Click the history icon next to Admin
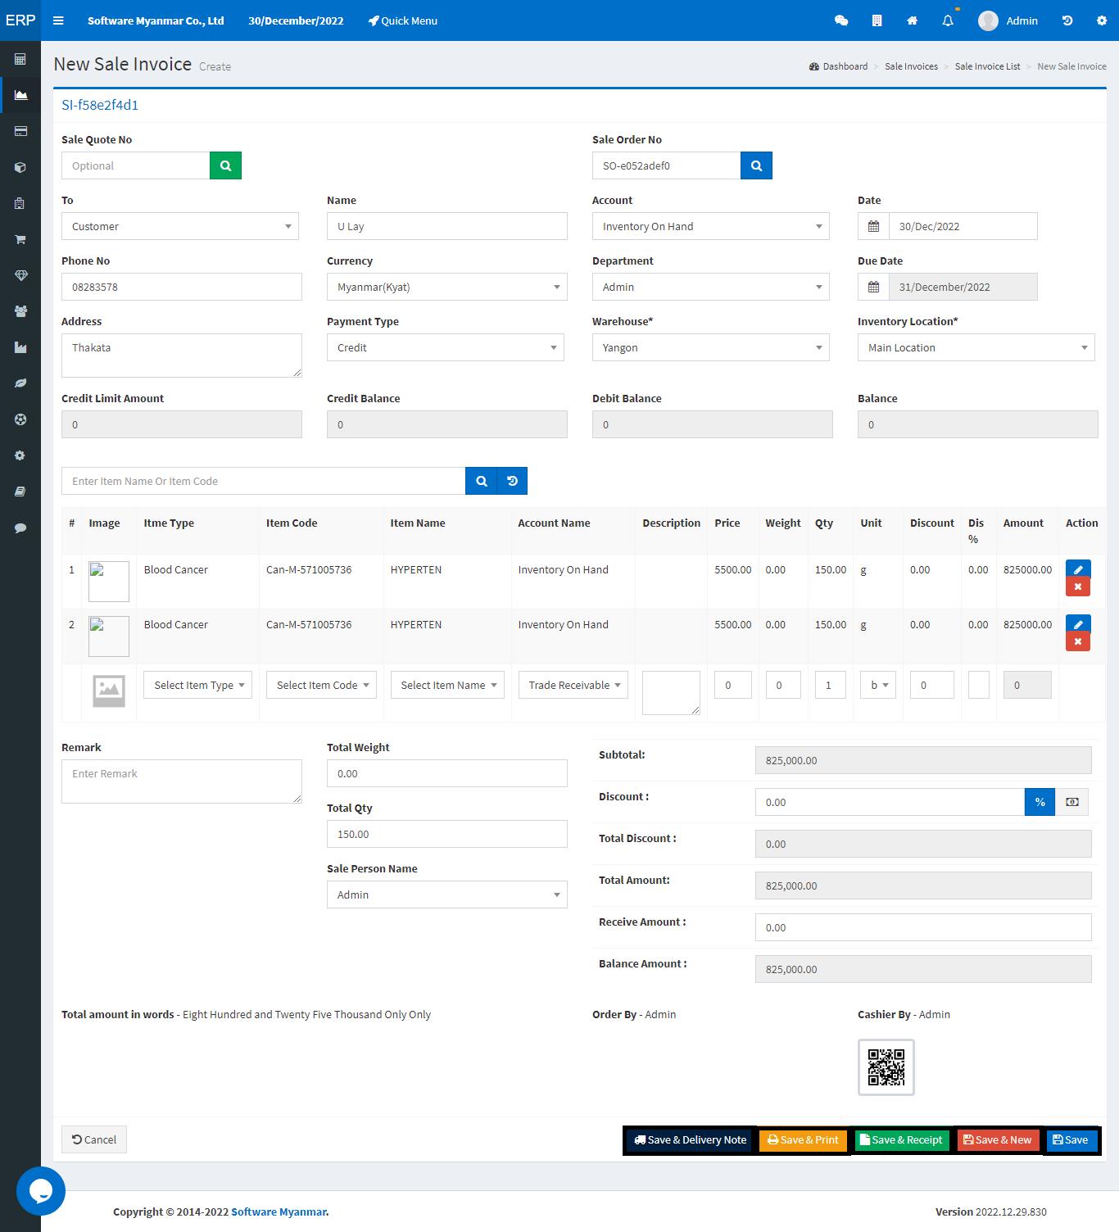 click(x=1067, y=20)
